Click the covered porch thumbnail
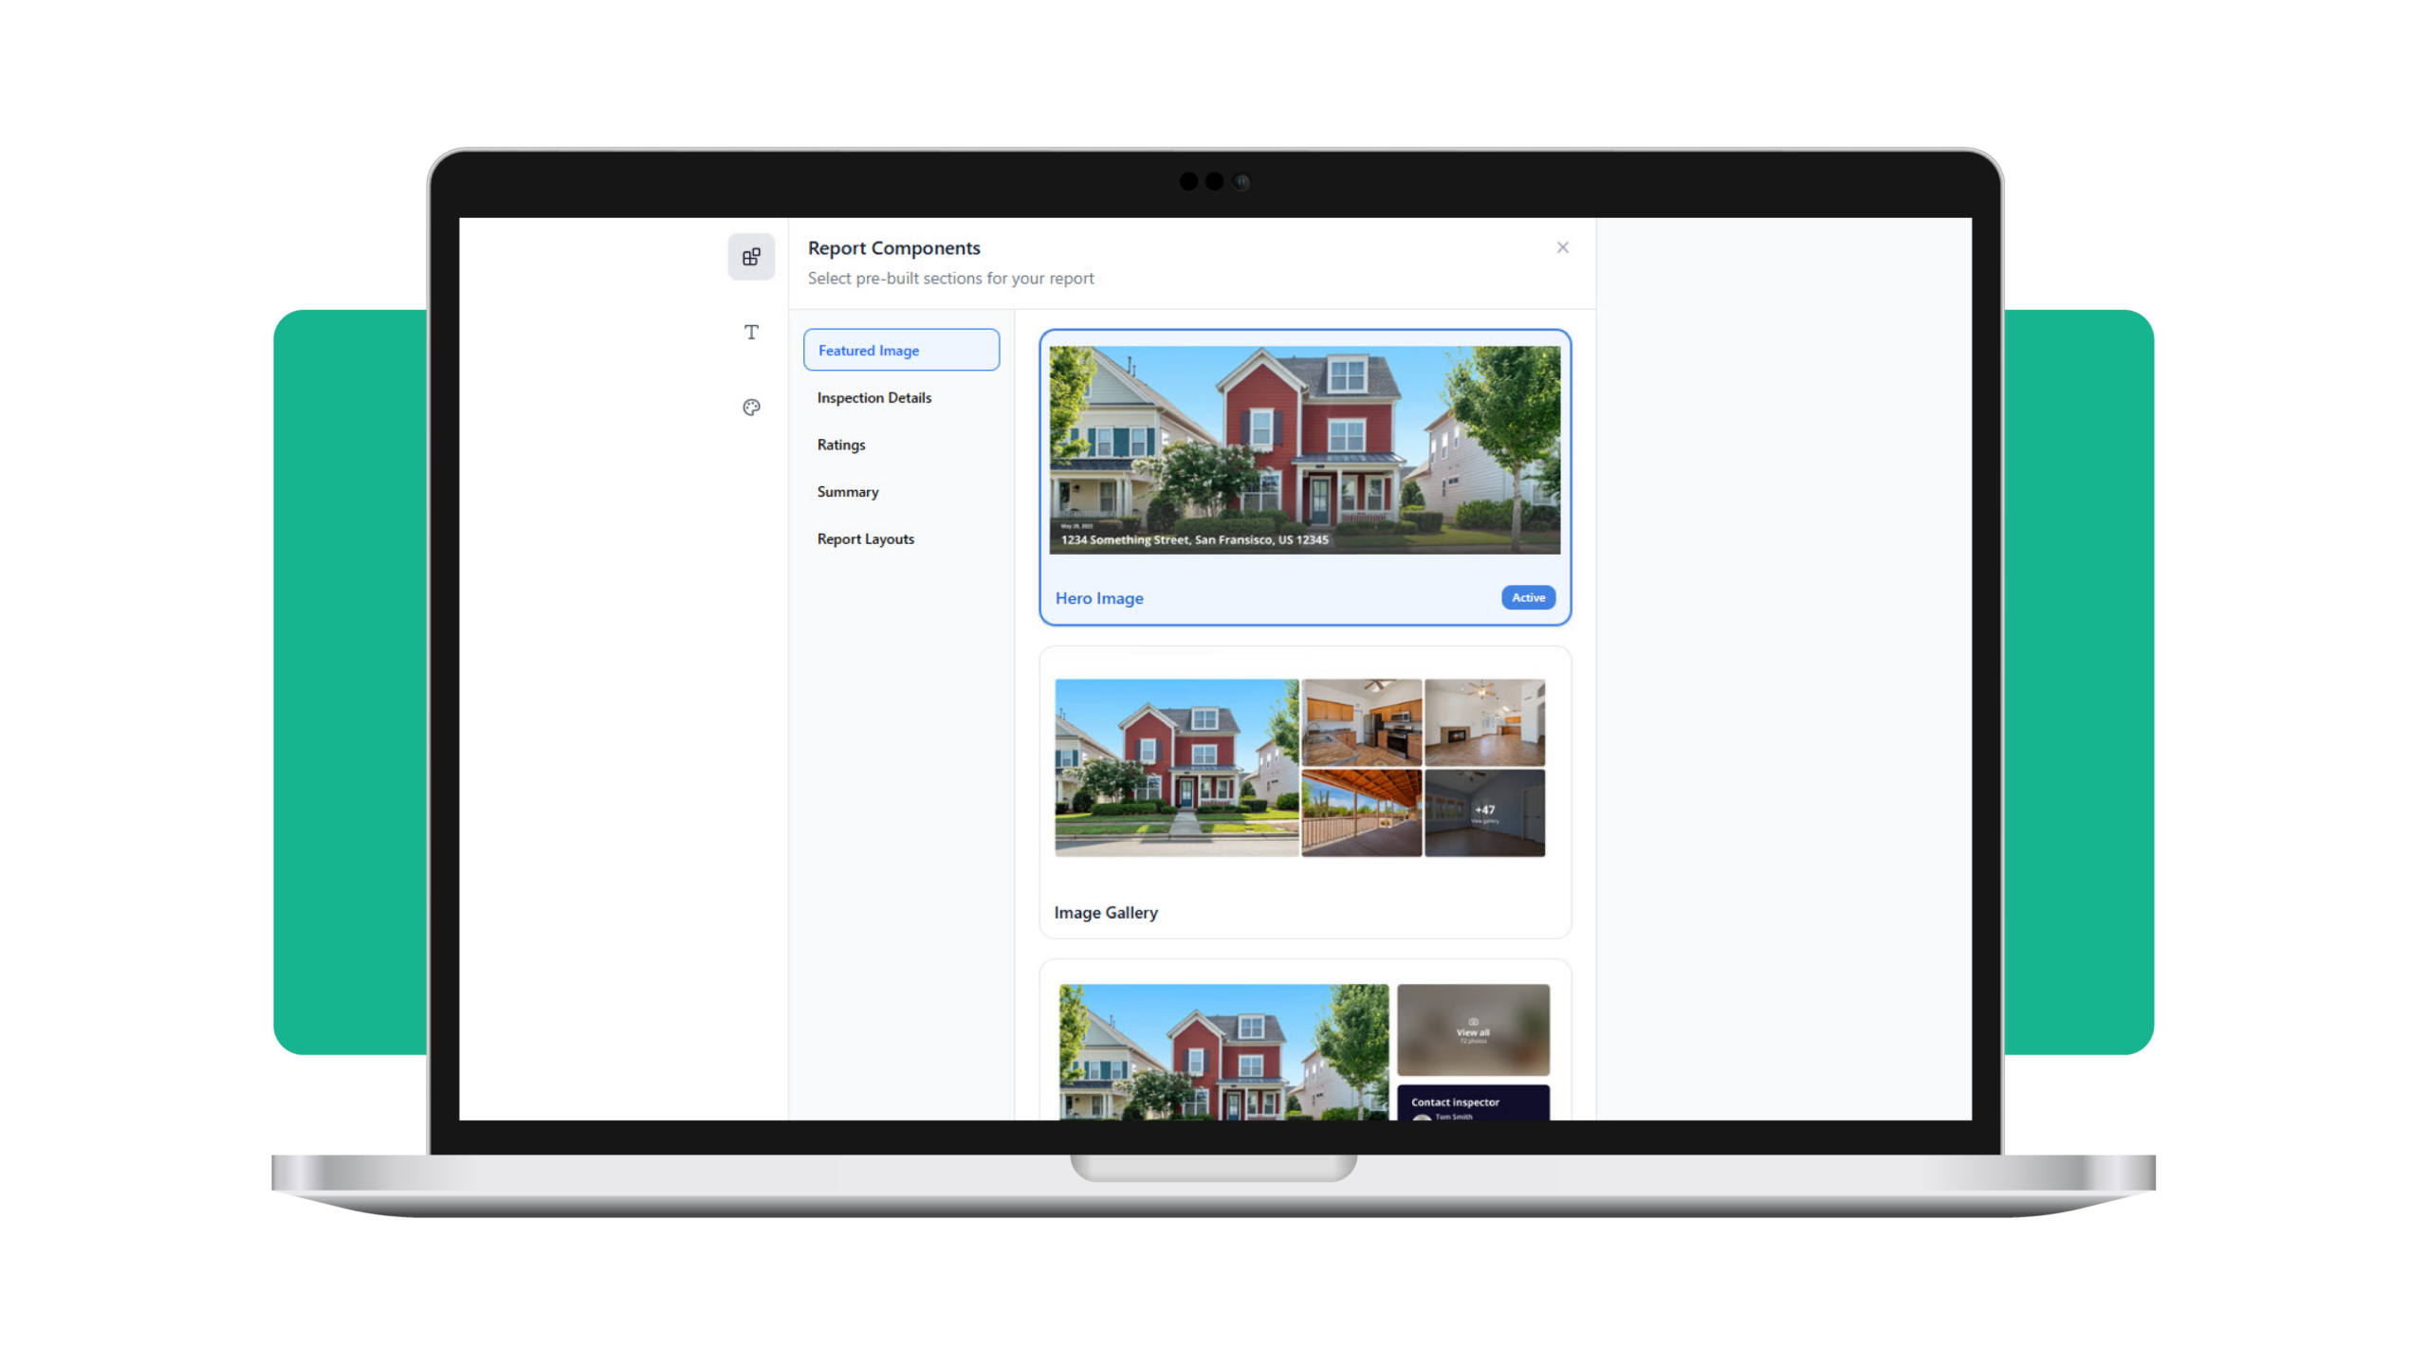This screenshot has height=1365, width=2428. (x=1361, y=812)
